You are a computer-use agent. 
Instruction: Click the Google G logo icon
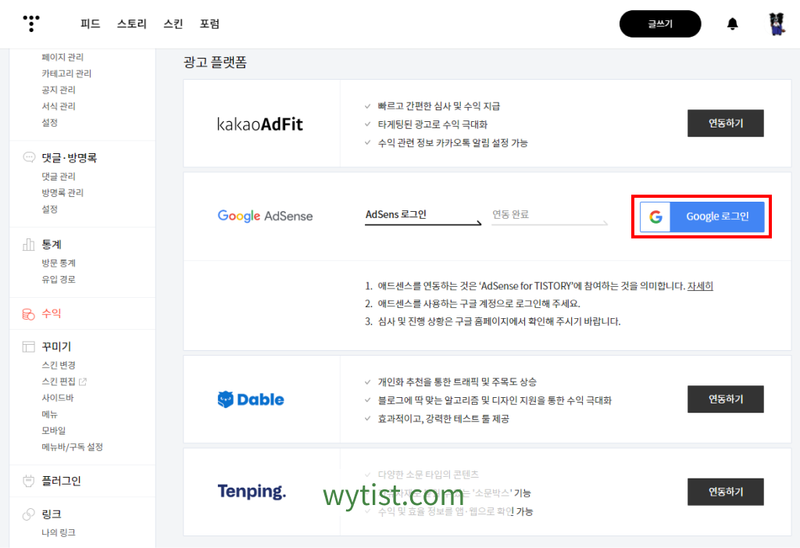coord(655,217)
